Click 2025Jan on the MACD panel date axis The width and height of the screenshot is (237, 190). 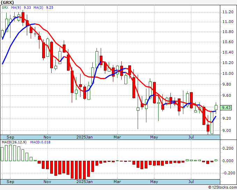point(84,182)
